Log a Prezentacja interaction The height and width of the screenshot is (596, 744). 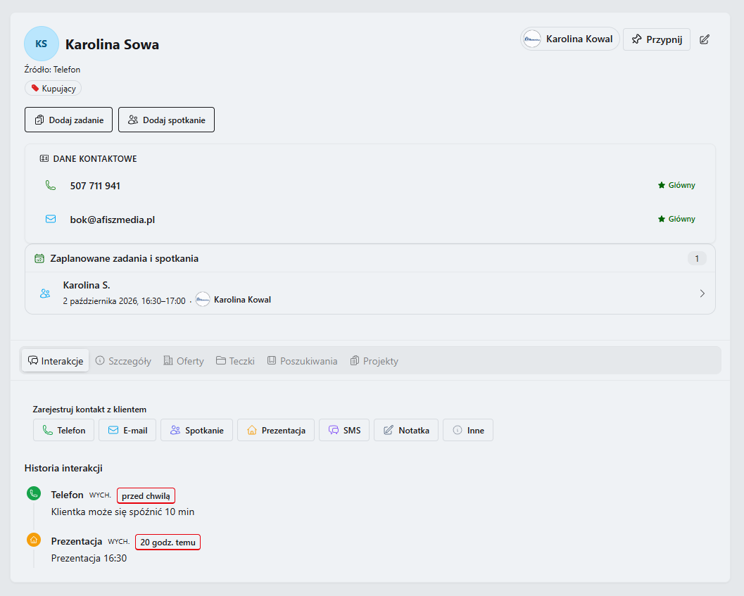(276, 431)
